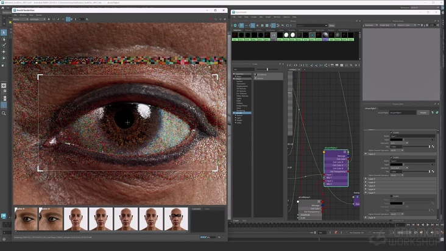Switch to the Textures tab in Hypershade browser
The image size is (446, 251).
coord(249,30)
